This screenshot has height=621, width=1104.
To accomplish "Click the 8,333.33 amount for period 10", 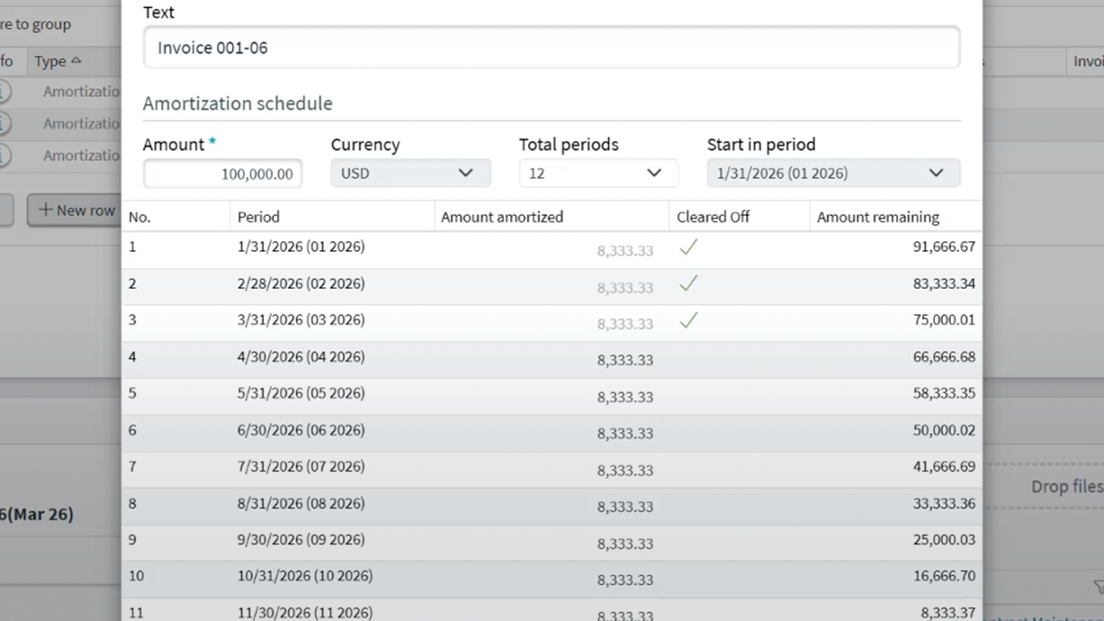I will pos(625,580).
